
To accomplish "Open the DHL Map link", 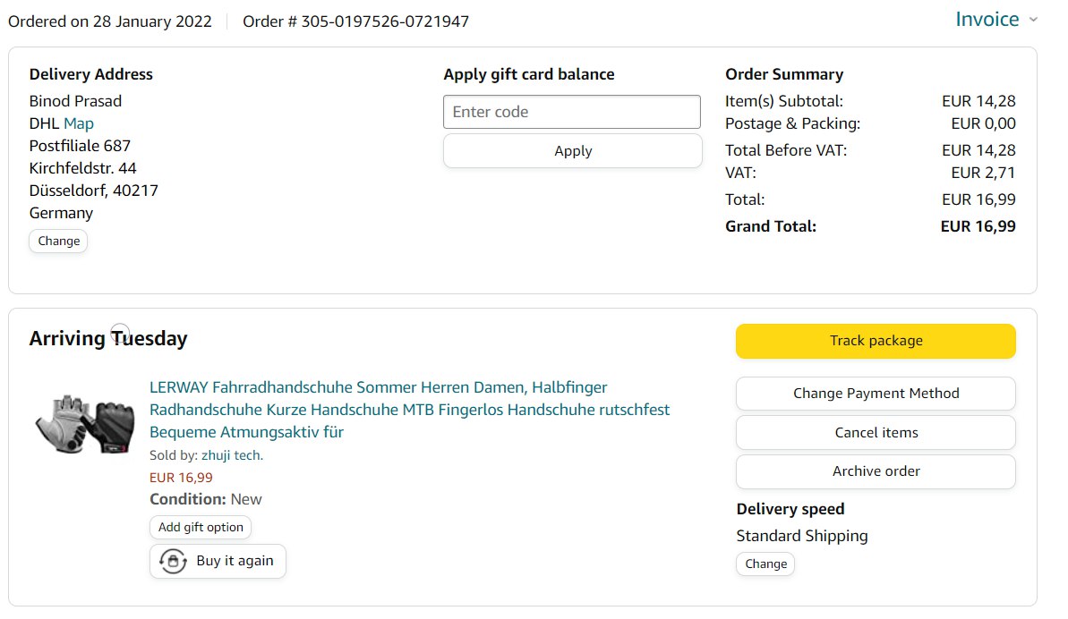I will tap(79, 123).
